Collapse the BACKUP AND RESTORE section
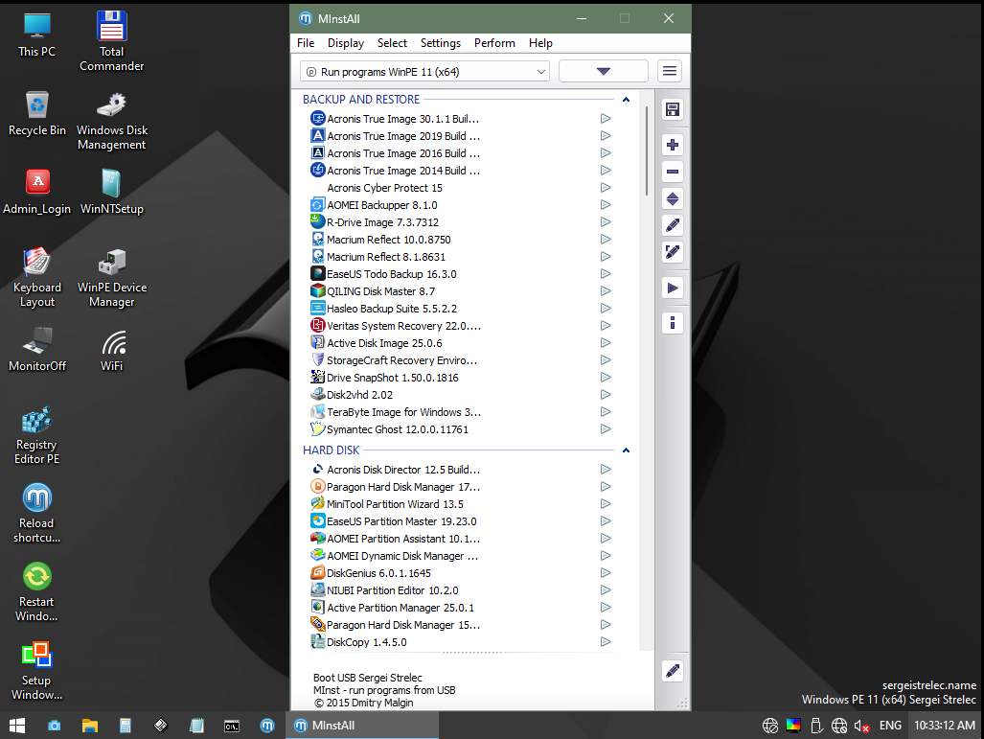Image resolution: width=984 pixels, height=739 pixels. (626, 99)
